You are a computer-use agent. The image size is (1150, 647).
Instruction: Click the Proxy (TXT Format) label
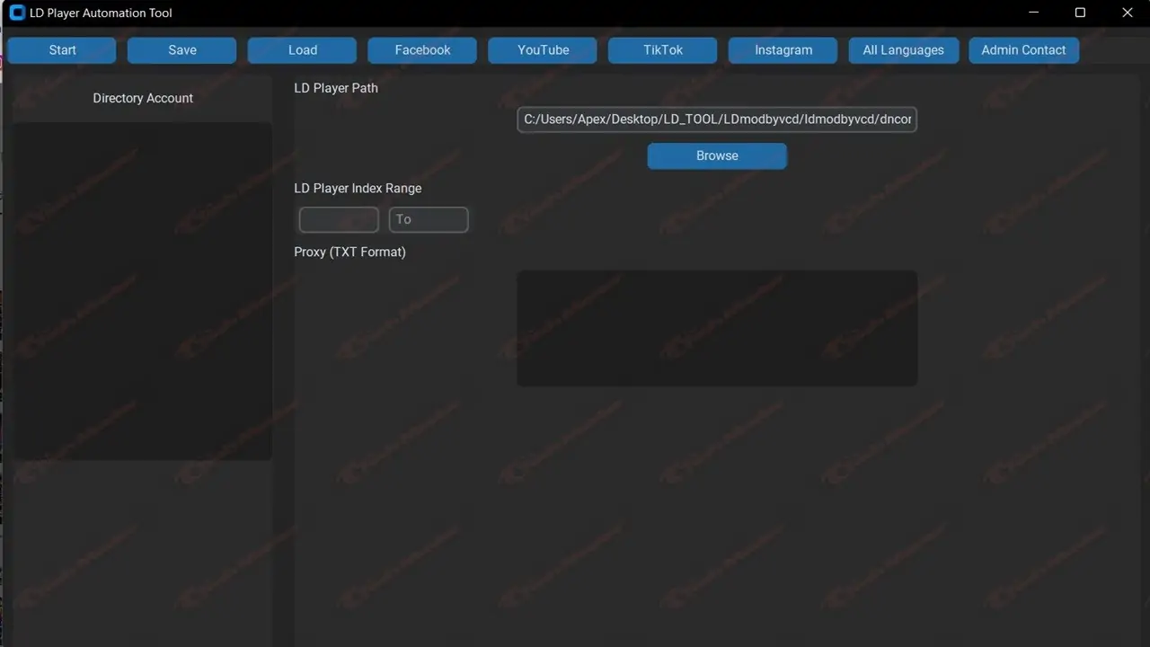[x=349, y=252]
